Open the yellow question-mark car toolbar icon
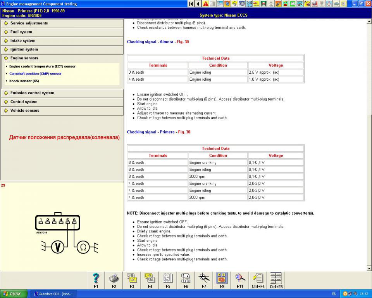 307,3
